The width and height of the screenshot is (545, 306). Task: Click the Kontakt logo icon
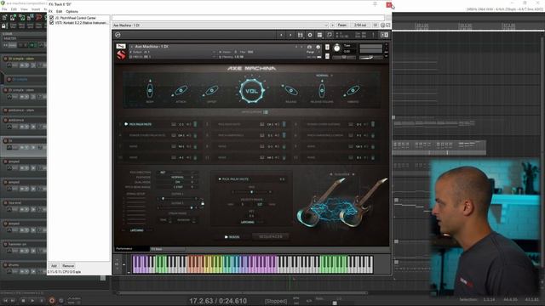tap(118, 35)
